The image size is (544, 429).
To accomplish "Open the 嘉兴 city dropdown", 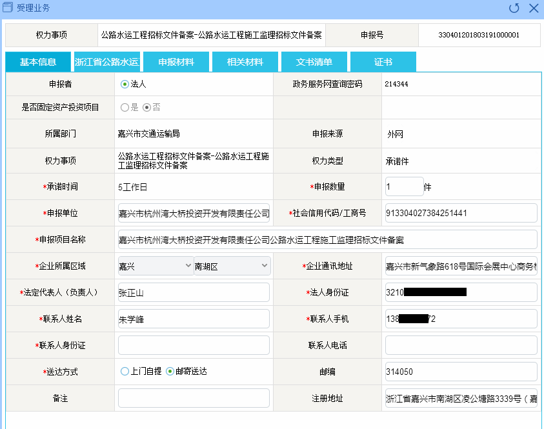I will (x=155, y=266).
